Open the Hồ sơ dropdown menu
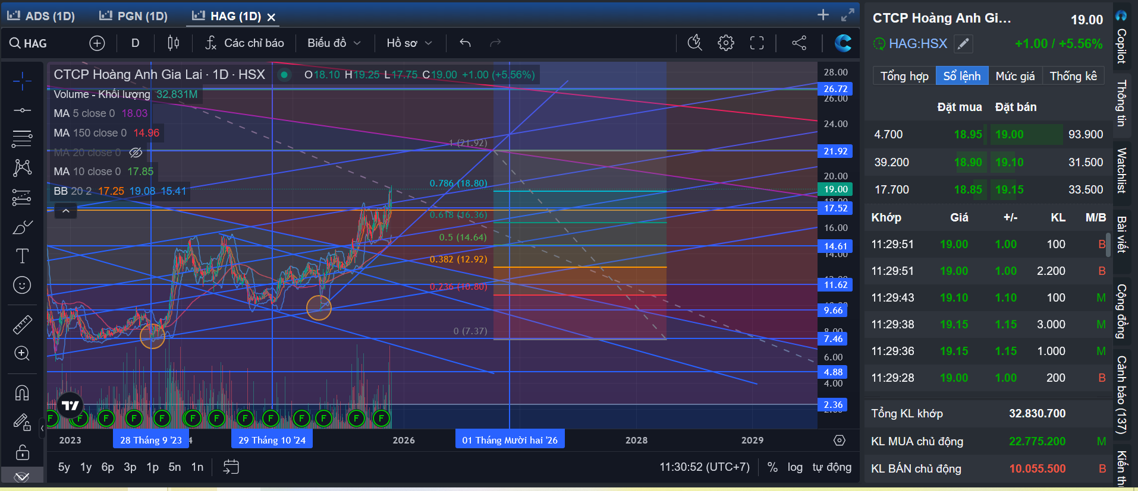Screen dimensions: 1138x491 pos(409,43)
